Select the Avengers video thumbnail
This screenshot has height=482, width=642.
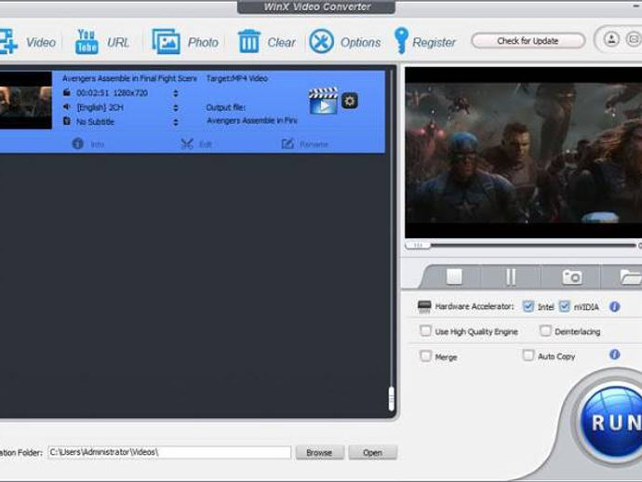click(x=26, y=100)
